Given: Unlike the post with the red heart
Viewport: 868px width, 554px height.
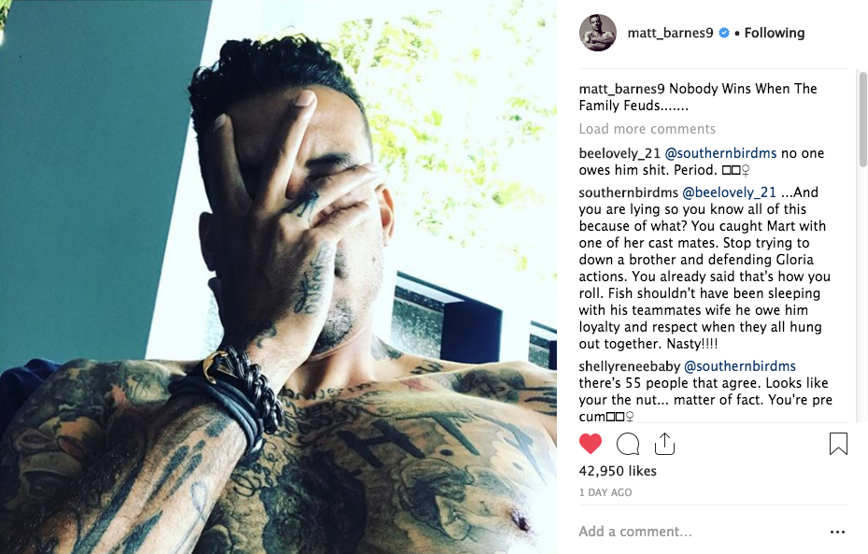Looking at the screenshot, I should [591, 444].
